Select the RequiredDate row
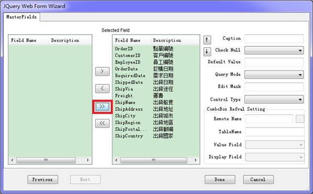Viewport: 313px width, 194px height. 155,76
